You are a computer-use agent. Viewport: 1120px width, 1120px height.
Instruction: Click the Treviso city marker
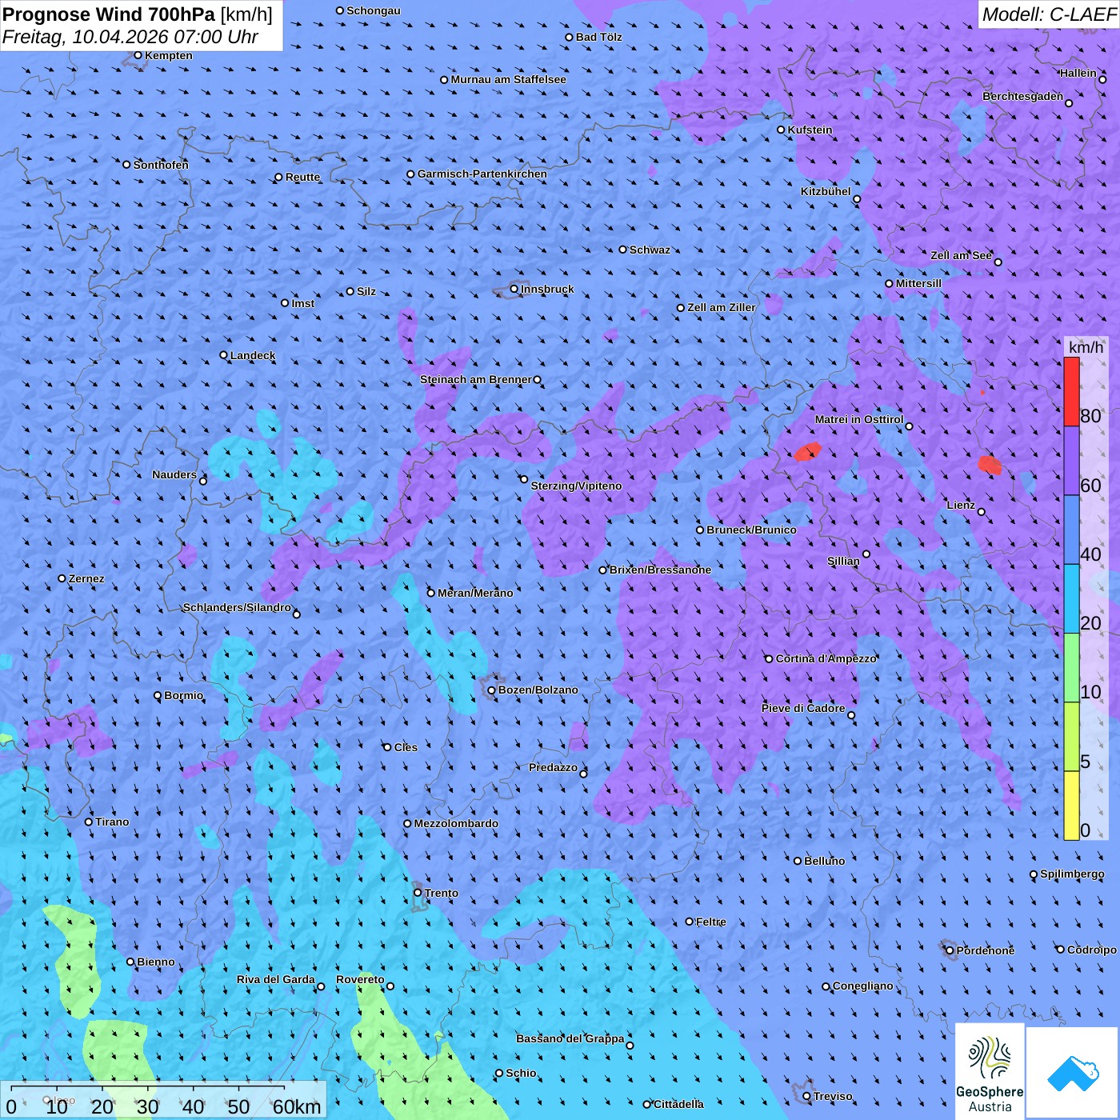click(807, 1096)
